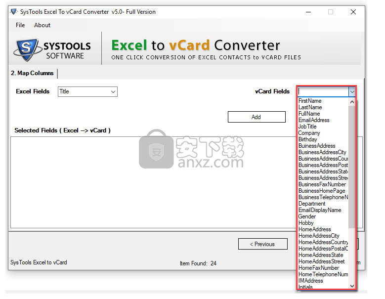Select IMAddress vCard field

pyautogui.click(x=310, y=281)
